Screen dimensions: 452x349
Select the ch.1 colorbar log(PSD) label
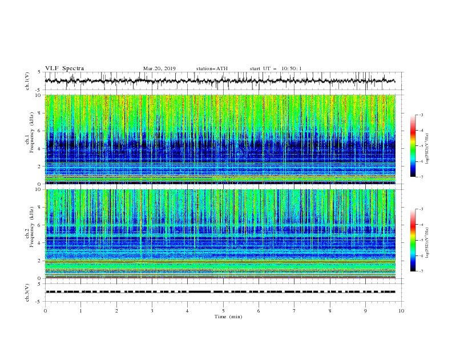click(427, 149)
